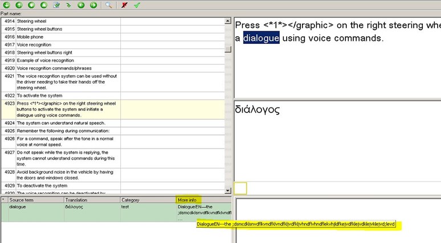The image size is (441, 243).
Task: Click the small x header in terminology table
Action: coord(4,200)
